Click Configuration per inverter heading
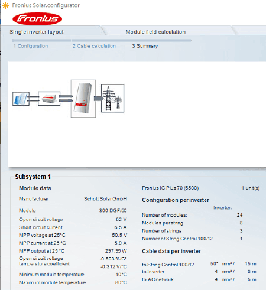Screen dimensions: 266x290 tap(176, 200)
